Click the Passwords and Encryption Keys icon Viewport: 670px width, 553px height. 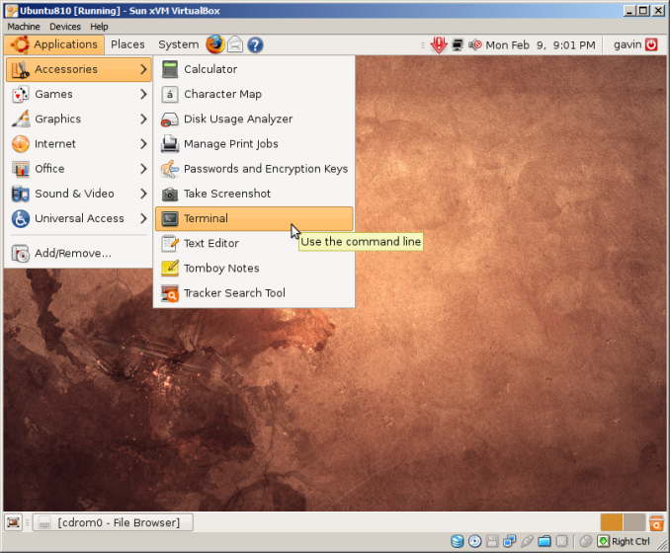(x=170, y=169)
